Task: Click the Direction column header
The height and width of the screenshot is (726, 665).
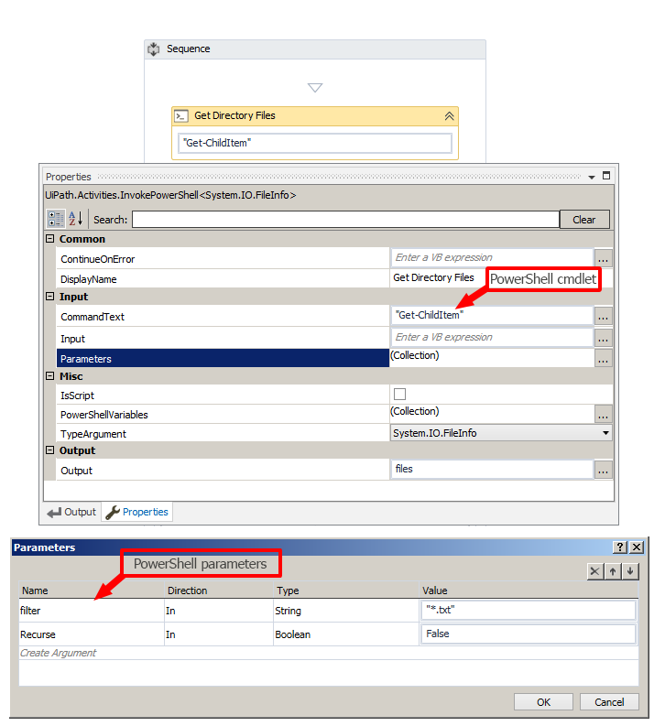Action: click(219, 591)
